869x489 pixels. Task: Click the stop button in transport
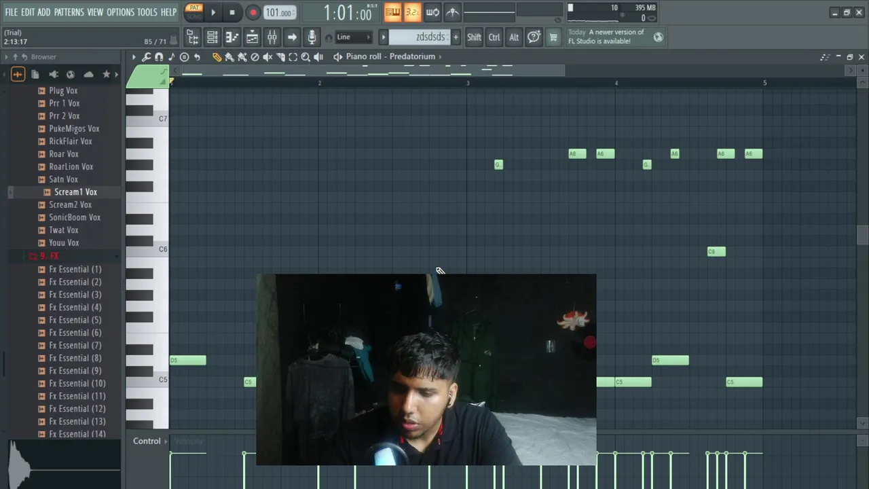pyautogui.click(x=232, y=12)
